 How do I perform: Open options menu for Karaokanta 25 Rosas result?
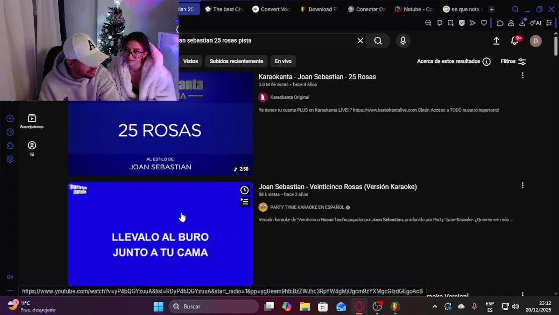coord(522,76)
